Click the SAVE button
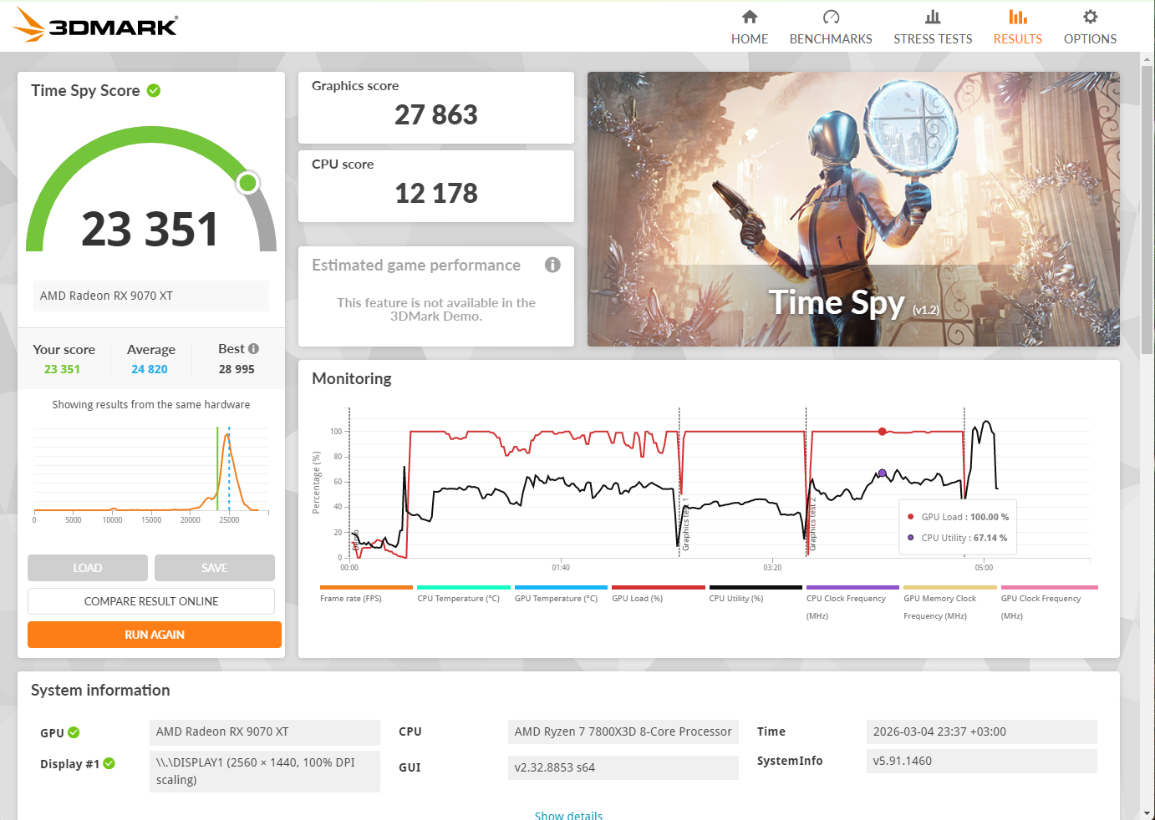This screenshot has height=820, width=1155. [215, 568]
